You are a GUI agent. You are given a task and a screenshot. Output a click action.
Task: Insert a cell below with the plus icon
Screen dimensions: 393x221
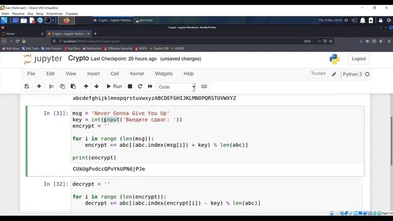click(x=39, y=87)
